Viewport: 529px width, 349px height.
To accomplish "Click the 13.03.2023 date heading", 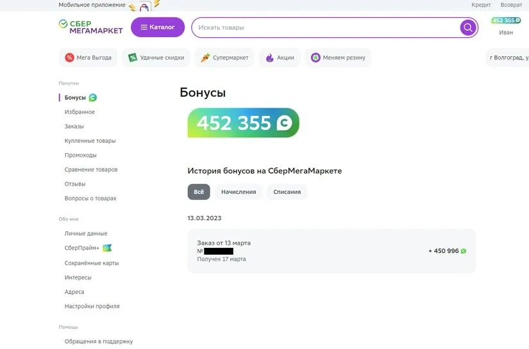I will 205,218.
